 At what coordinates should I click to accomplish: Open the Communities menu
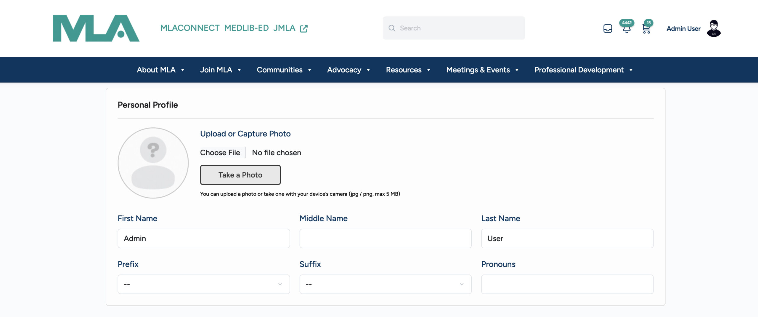[x=284, y=70]
